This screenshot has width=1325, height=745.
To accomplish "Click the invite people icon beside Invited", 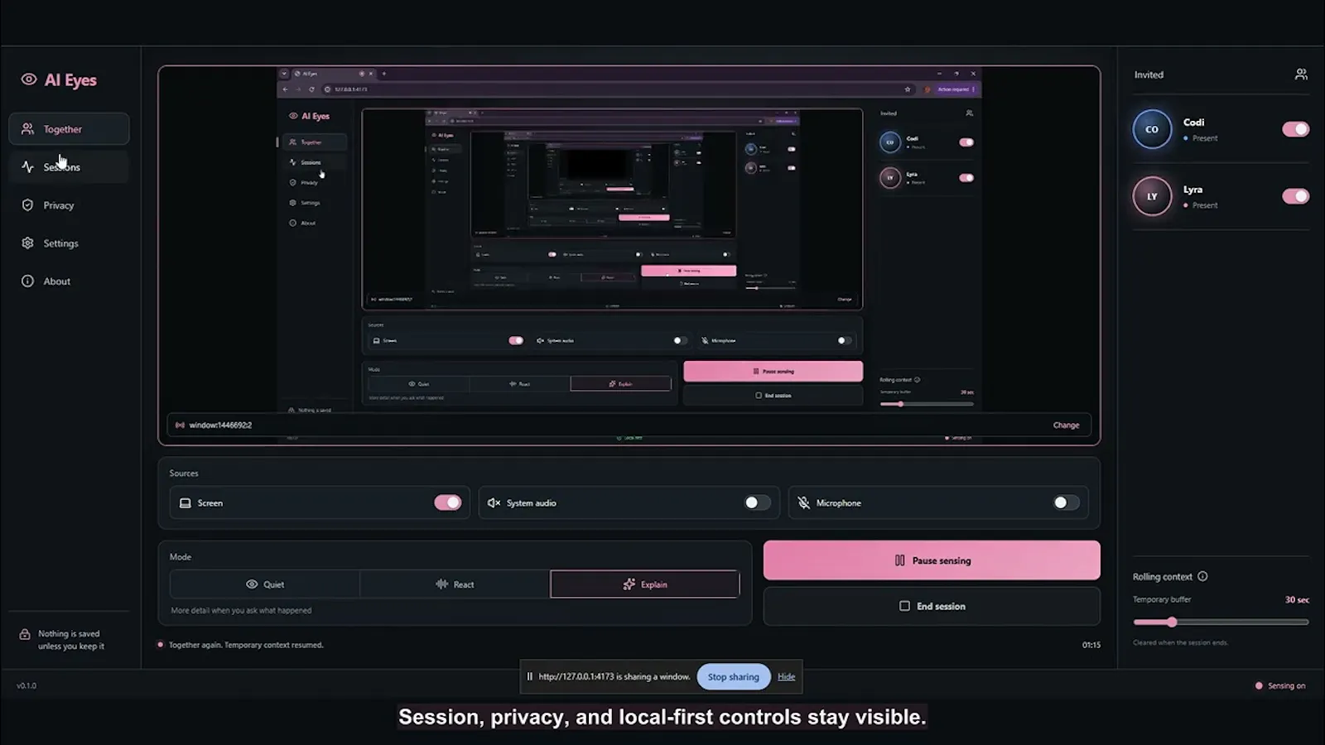I will pyautogui.click(x=1301, y=74).
